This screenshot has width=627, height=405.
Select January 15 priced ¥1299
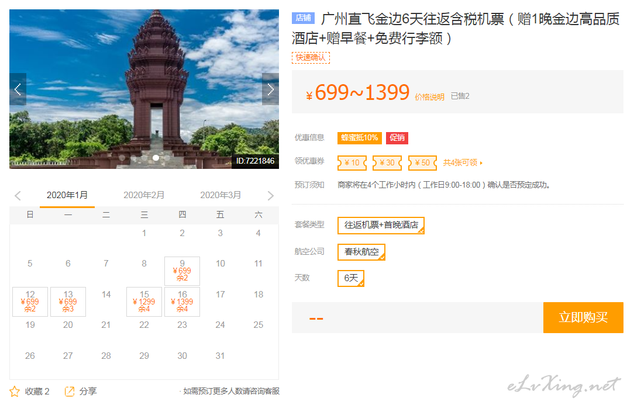[144, 302]
